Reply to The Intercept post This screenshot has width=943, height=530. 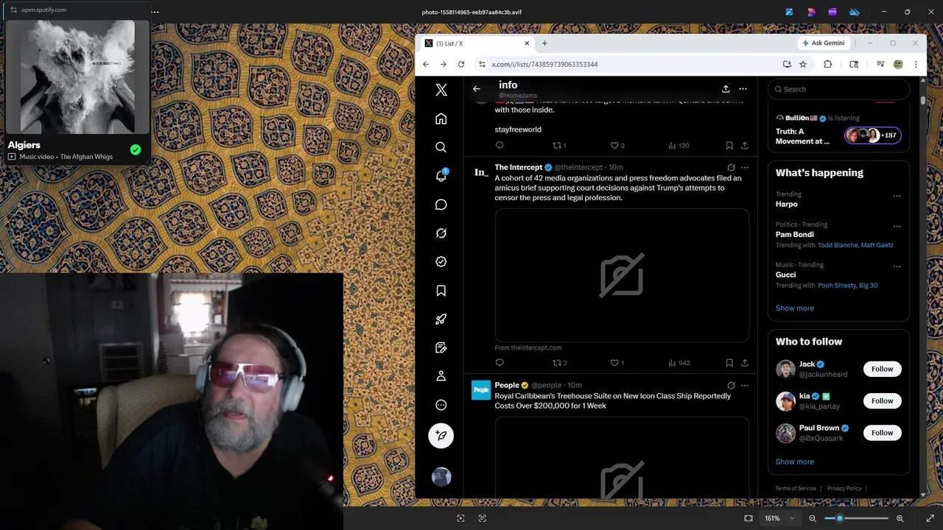point(499,363)
